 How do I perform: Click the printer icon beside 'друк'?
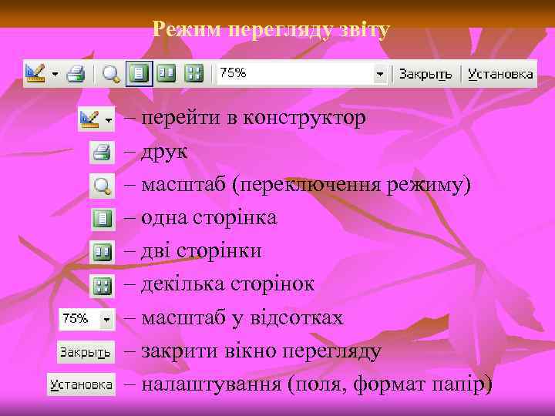pos(102,153)
